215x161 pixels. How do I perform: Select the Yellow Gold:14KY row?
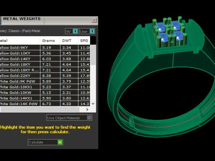45,59
